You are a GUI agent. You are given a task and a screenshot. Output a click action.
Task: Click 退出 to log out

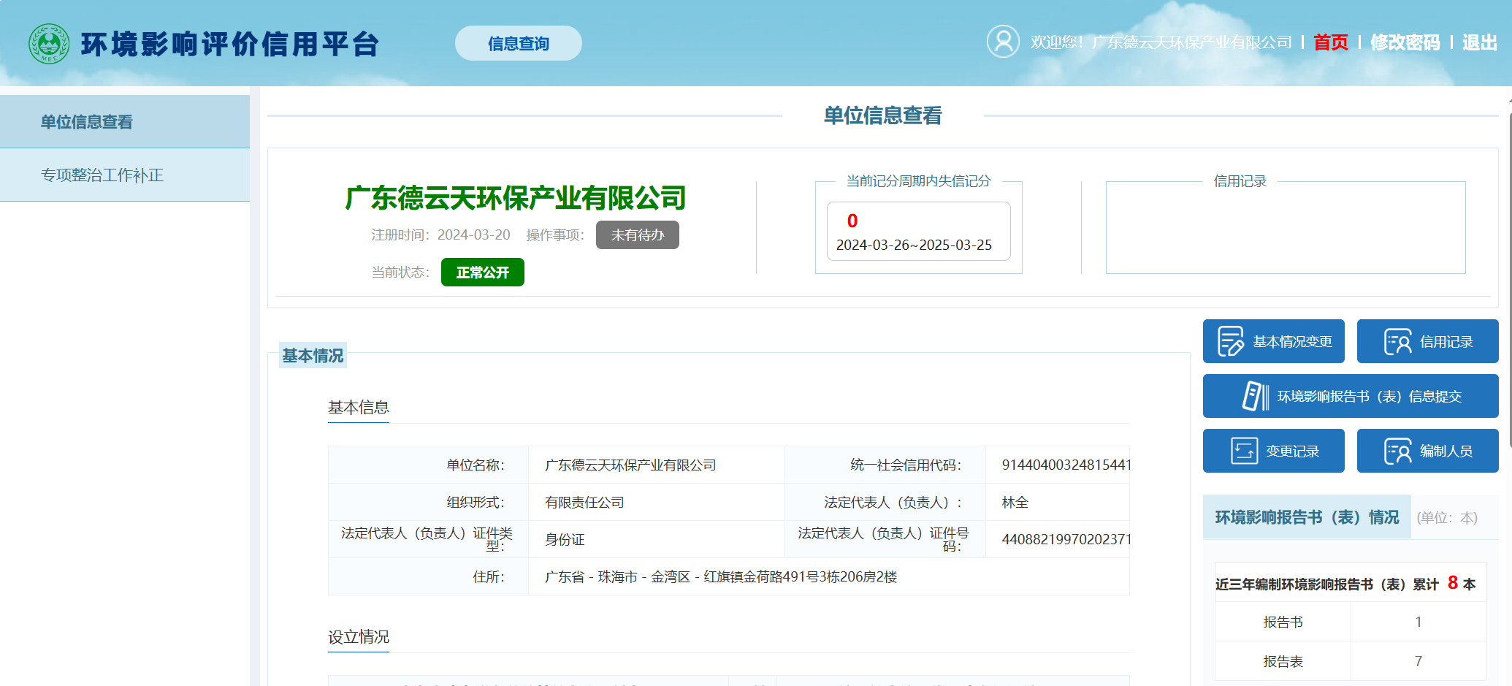tap(1480, 42)
